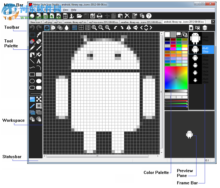
Task: Flip the image horizontally
Action: tap(129, 27)
